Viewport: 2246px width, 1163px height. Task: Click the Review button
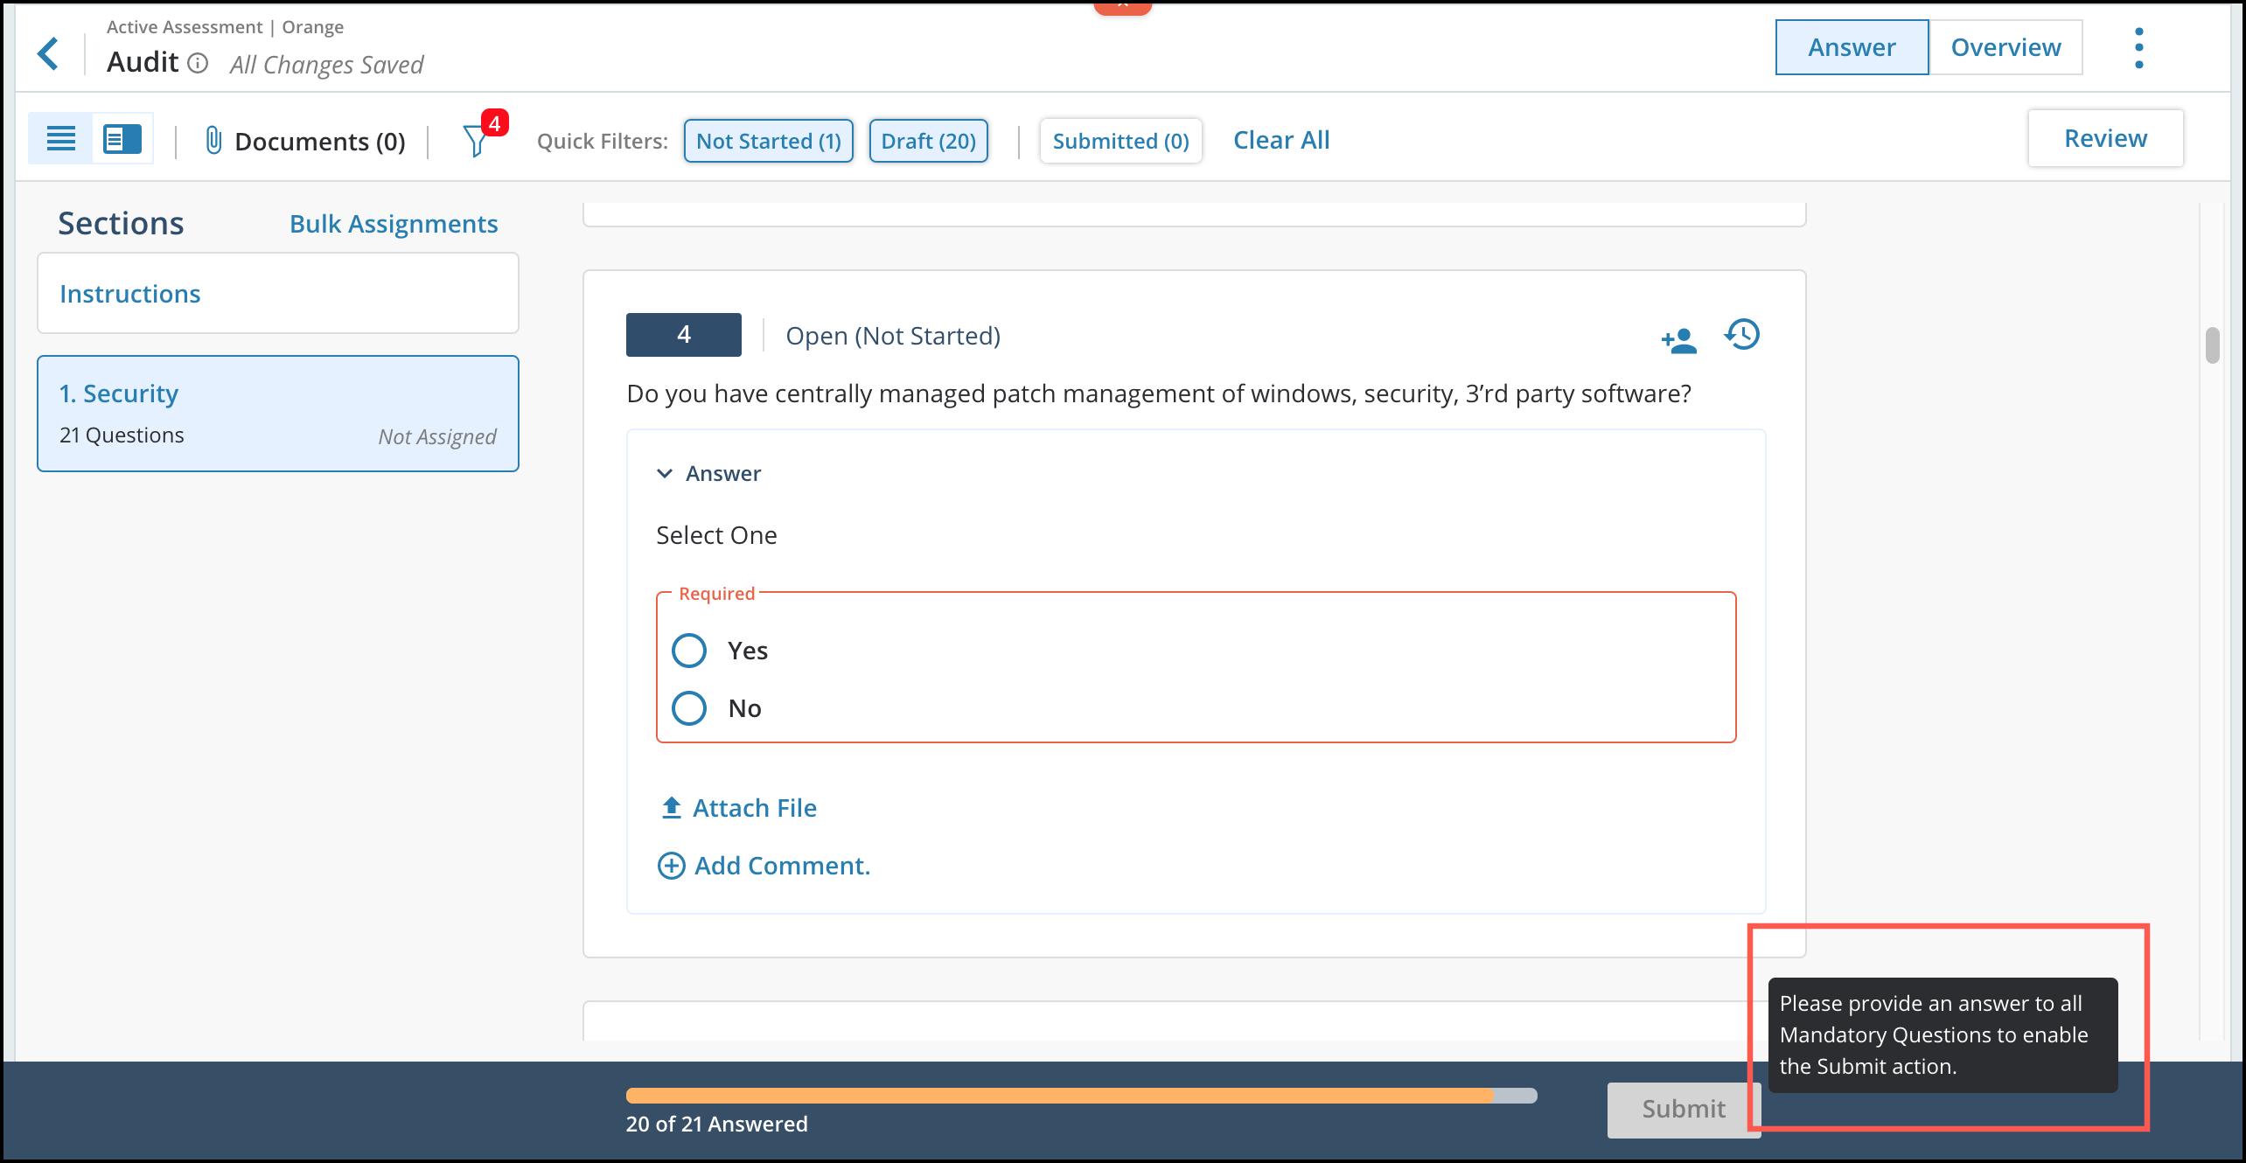pos(2105,138)
